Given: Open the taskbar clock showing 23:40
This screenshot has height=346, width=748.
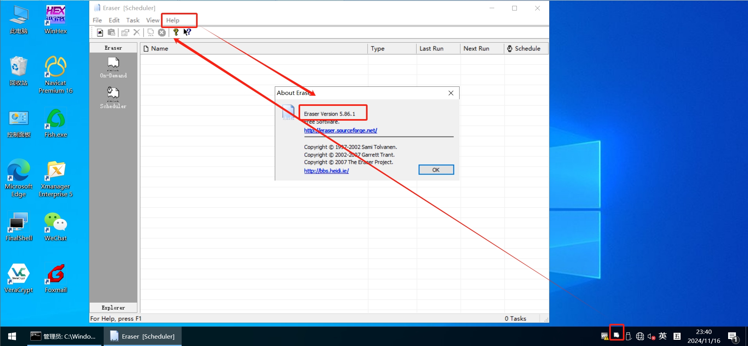Looking at the screenshot, I should coord(704,336).
